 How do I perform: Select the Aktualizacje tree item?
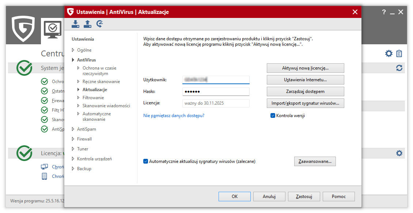coord(95,90)
